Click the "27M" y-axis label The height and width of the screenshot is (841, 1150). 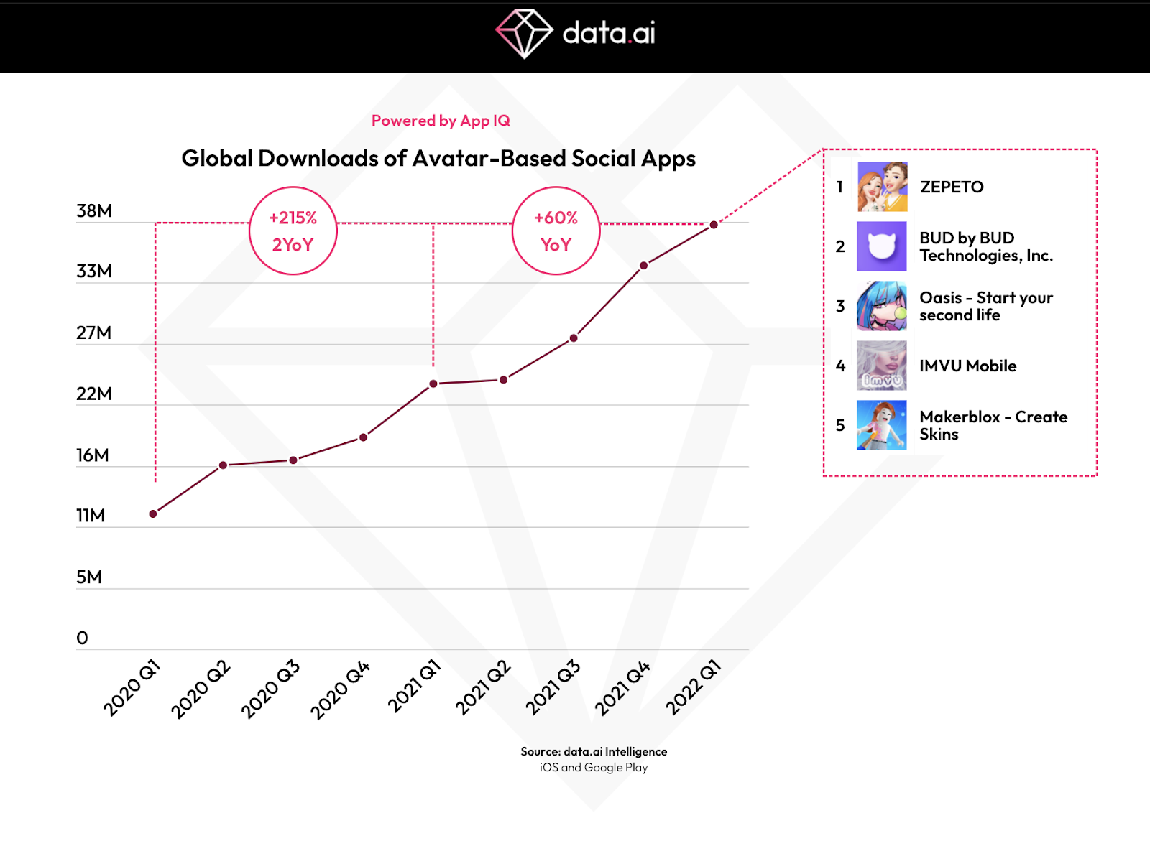pos(94,333)
